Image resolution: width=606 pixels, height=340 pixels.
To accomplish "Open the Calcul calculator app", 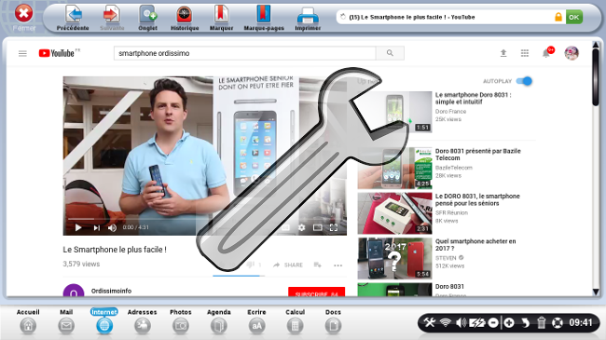I will click(295, 321).
